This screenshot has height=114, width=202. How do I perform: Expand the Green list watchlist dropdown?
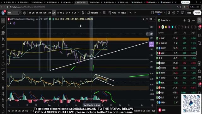[165, 20]
